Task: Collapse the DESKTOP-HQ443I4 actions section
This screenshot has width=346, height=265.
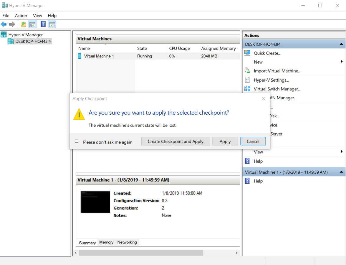Action: [341, 44]
